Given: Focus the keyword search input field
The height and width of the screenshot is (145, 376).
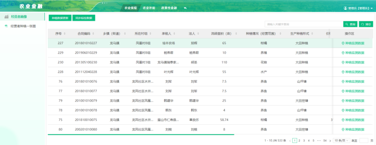Looking at the screenshot, I should pos(303,24).
